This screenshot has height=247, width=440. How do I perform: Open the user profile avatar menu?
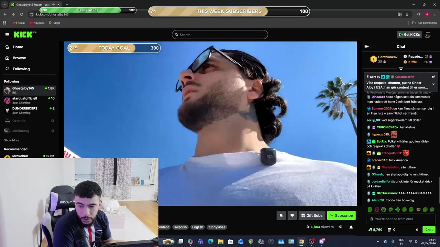tap(428, 35)
